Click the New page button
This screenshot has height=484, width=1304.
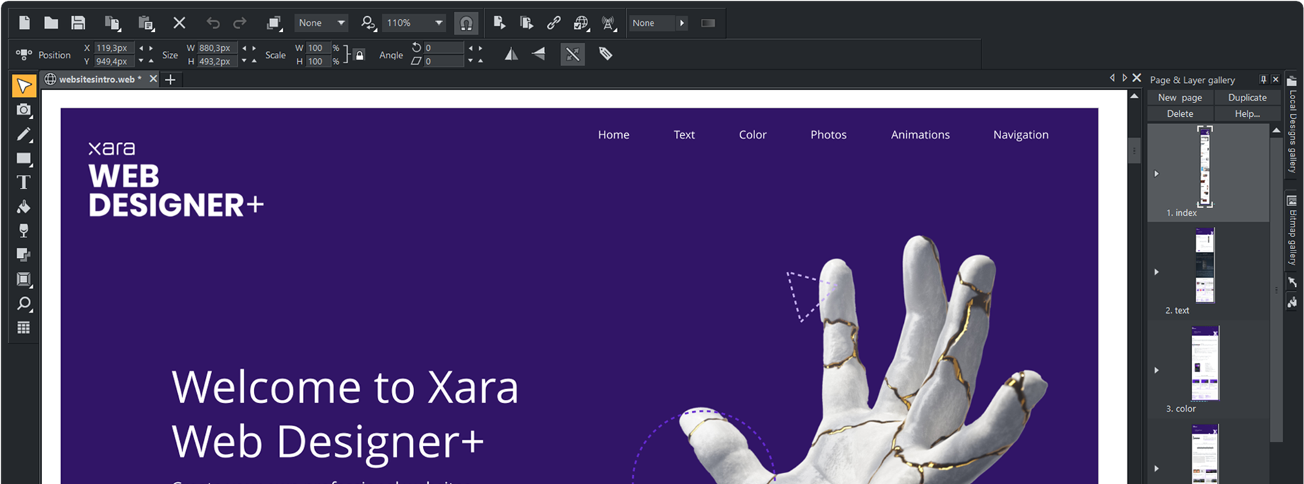pyautogui.click(x=1180, y=98)
